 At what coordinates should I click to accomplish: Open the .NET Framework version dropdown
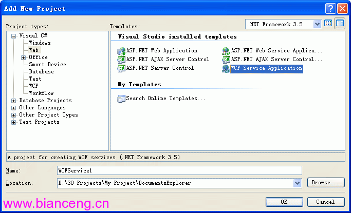click(317, 24)
